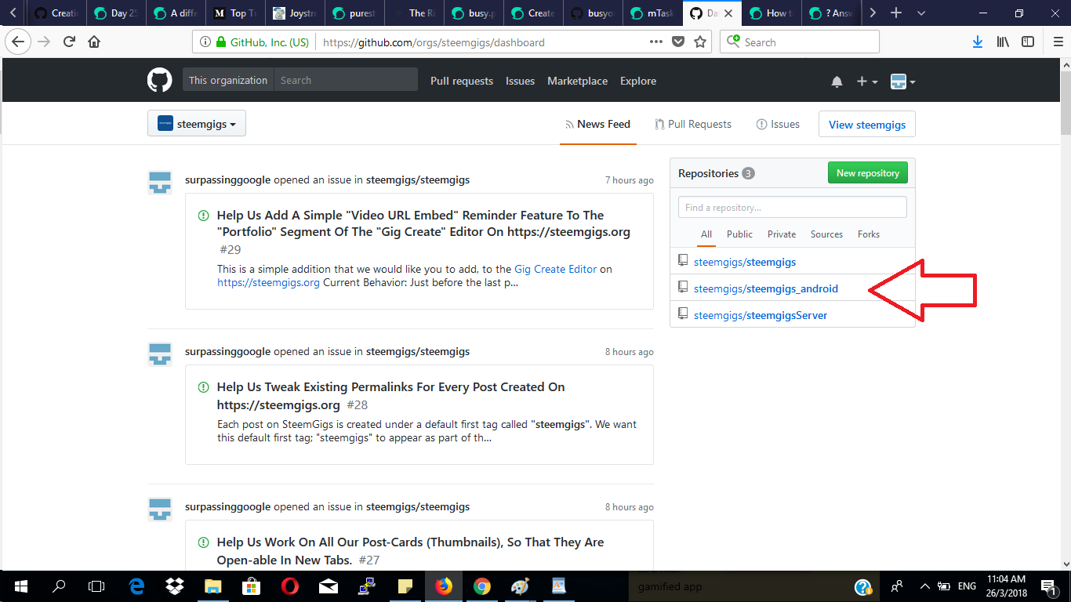
Task: Click the book icon beside steemgigs/steemgigsServer
Action: tap(683, 314)
